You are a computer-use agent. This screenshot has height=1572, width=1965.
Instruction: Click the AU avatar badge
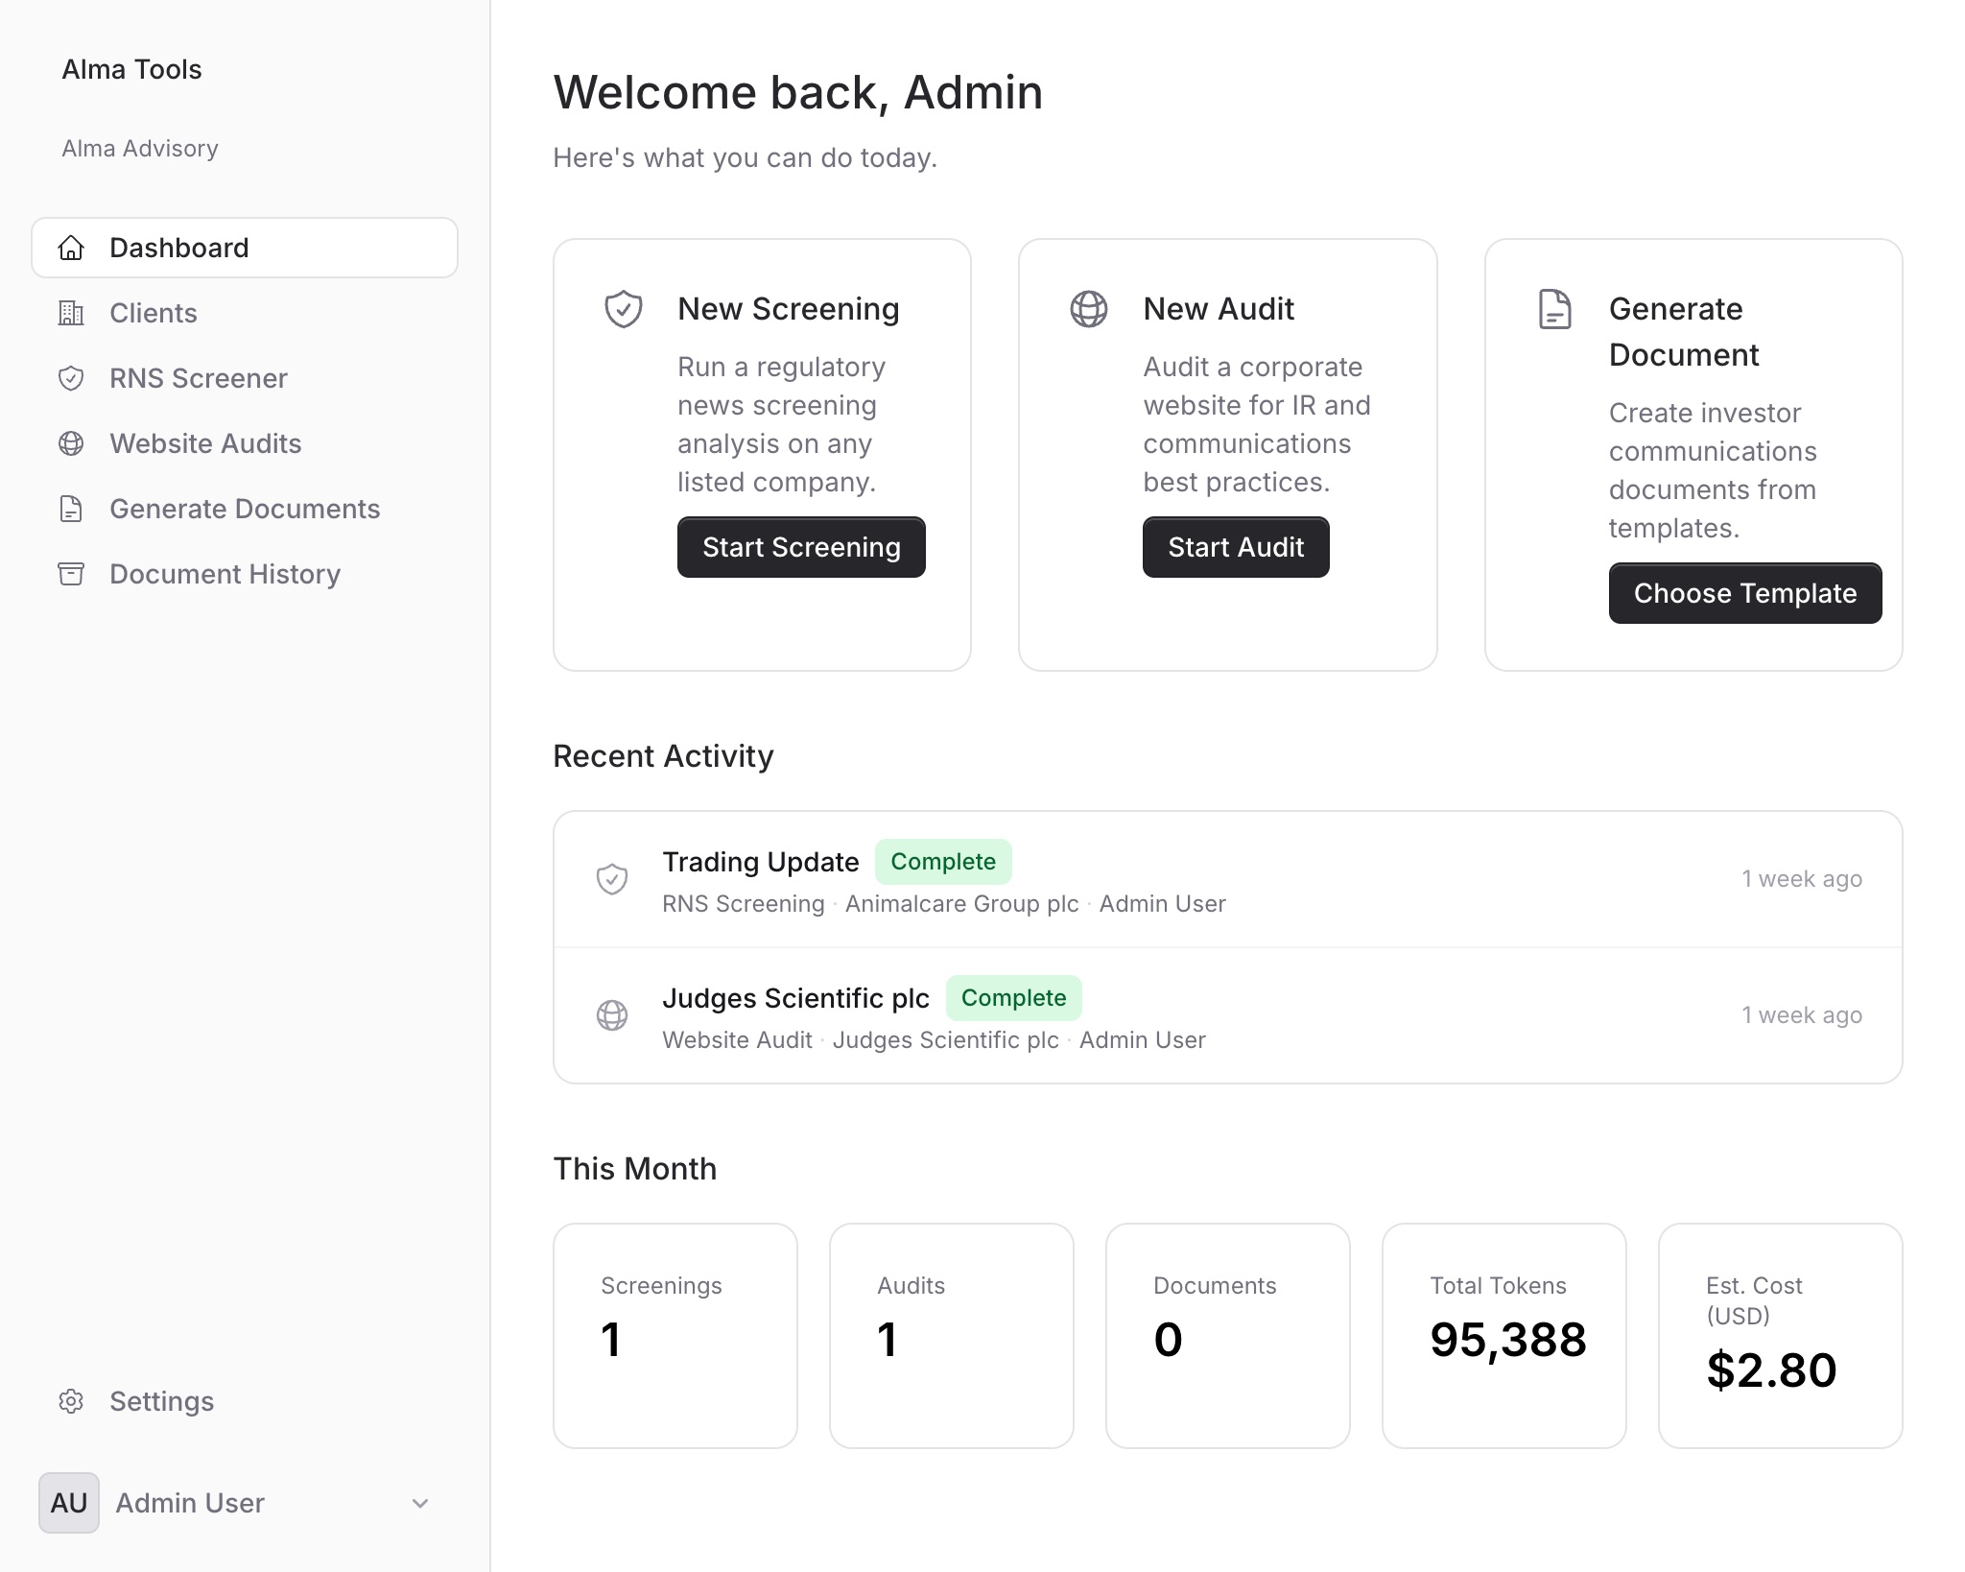coord(69,1503)
